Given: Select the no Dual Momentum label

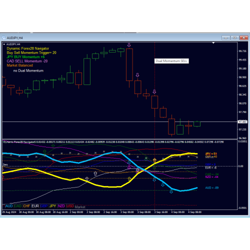Looking at the screenshot, I should 28,70.
